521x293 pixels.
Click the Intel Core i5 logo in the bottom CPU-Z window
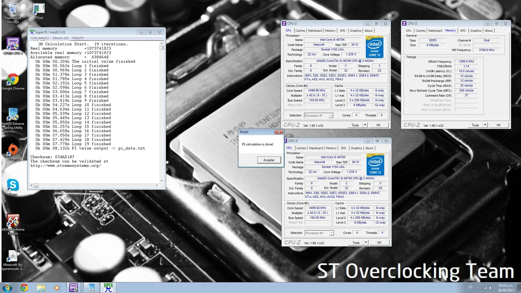click(x=375, y=165)
